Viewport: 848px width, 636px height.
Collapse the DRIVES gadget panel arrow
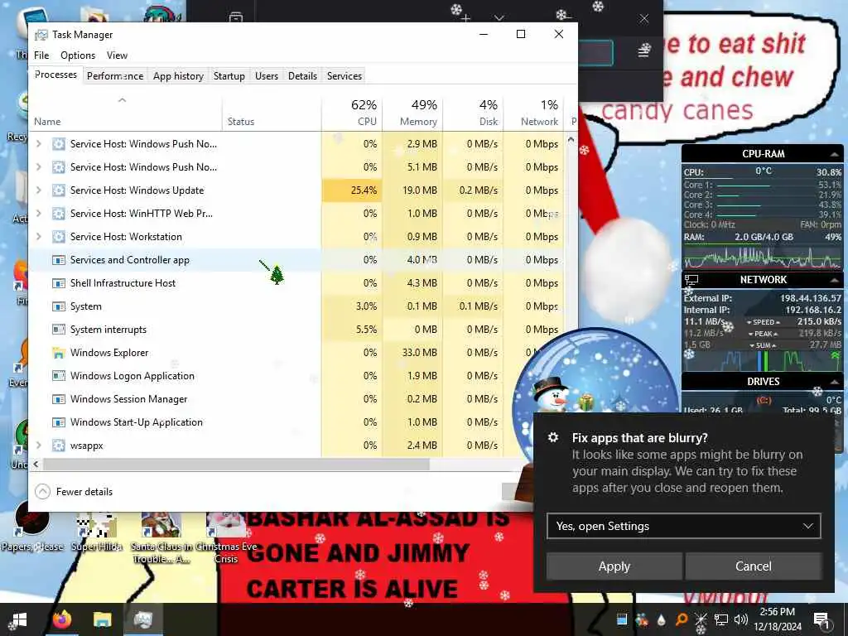click(x=835, y=382)
